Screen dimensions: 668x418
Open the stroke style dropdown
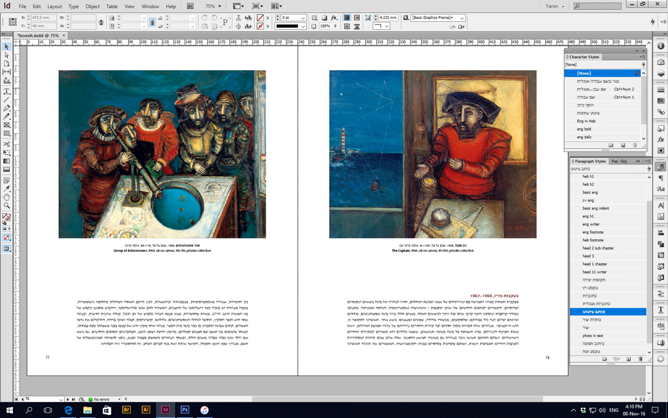click(x=303, y=26)
